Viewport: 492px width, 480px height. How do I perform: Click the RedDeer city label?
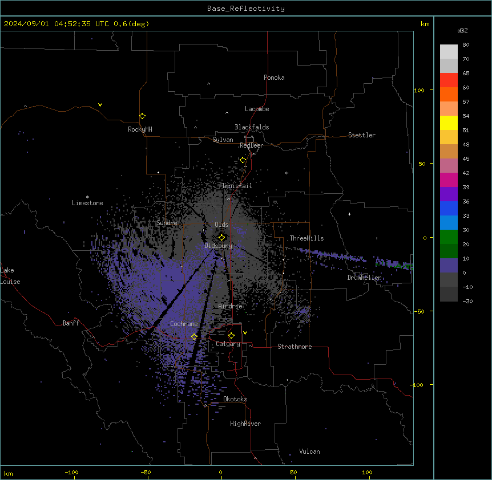point(251,146)
